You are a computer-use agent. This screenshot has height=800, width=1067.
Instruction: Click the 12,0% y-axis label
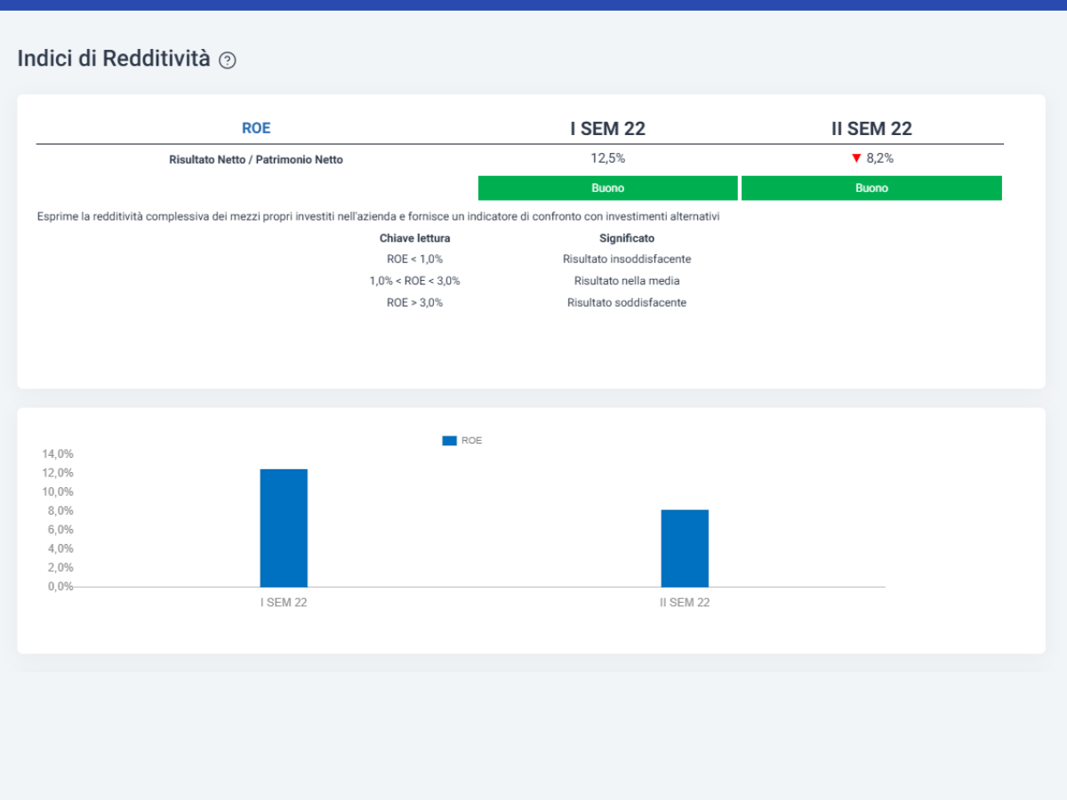[x=58, y=473]
